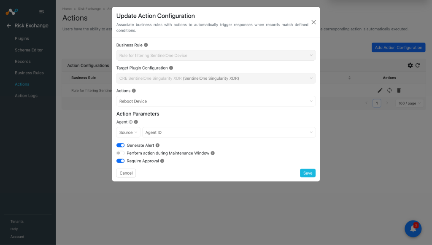Collapse the sidebar with the menu icon
The height and width of the screenshot is (245, 432).
(x=42, y=11)
